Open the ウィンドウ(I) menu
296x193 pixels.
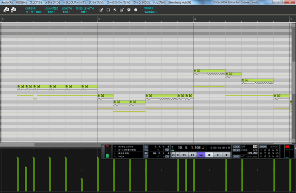(x=141, y=2)
